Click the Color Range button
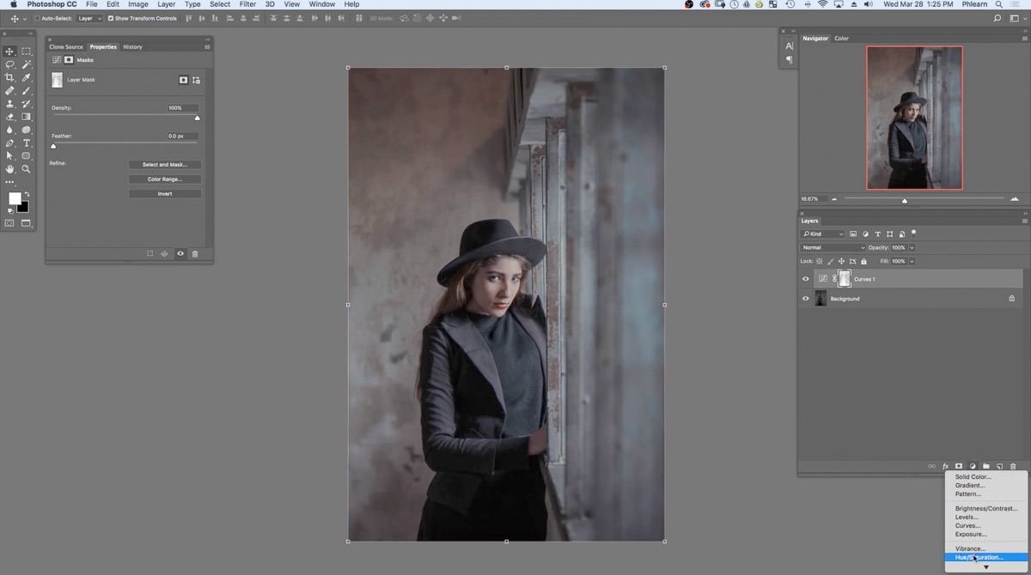Screen dimensions: 1031x575 coord(165,179)
